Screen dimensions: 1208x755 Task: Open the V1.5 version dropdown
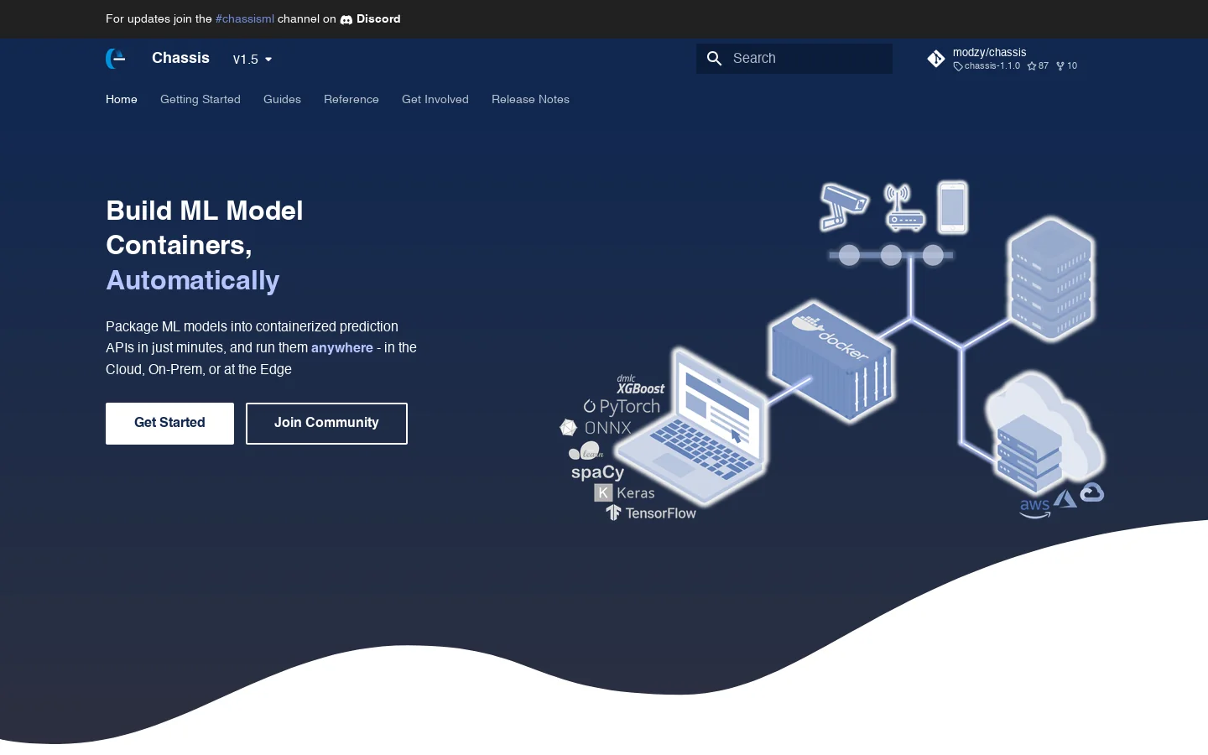[253, 60]
